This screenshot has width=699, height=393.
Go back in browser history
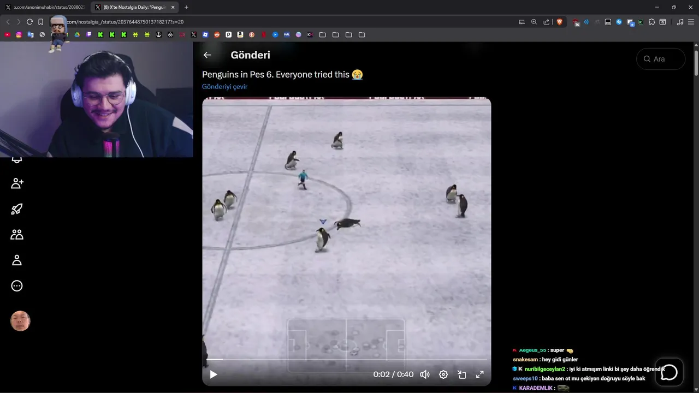coord(8,22)
